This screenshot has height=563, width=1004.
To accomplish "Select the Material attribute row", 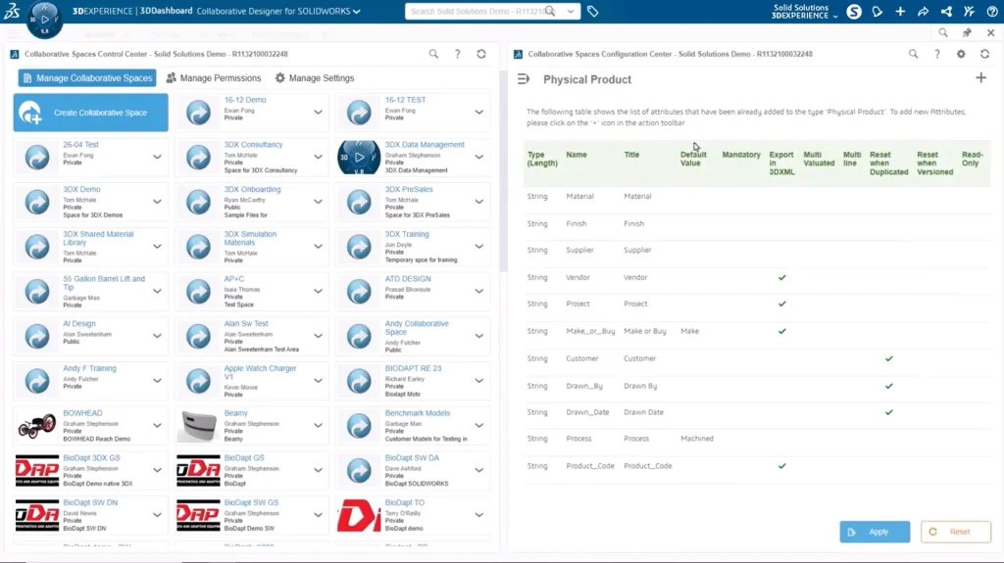I will tap(757, 197).
